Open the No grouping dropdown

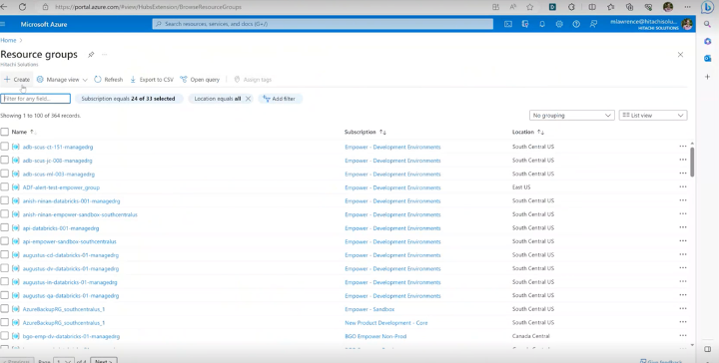click(x=572, y=116)
